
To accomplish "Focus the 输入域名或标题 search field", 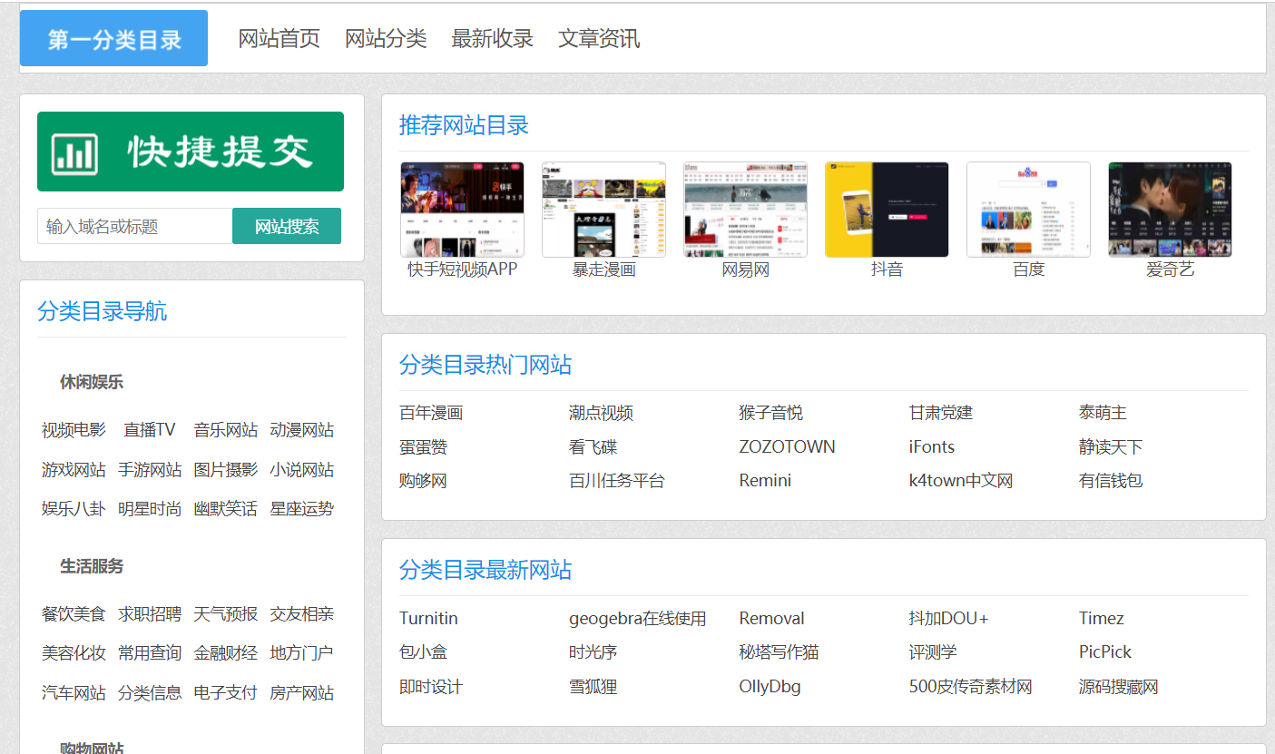I will [134, 226].
